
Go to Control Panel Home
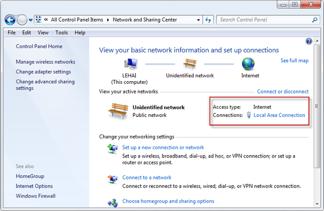(x=39, y=47)
